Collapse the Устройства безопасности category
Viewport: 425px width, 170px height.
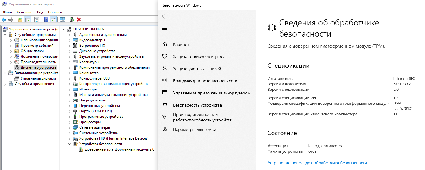pyautogui.click(x=70, y=144)
